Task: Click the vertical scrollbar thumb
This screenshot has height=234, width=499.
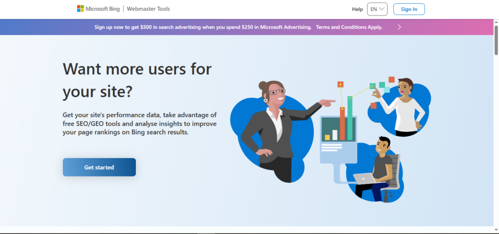Action: click(x=496, y=40)
